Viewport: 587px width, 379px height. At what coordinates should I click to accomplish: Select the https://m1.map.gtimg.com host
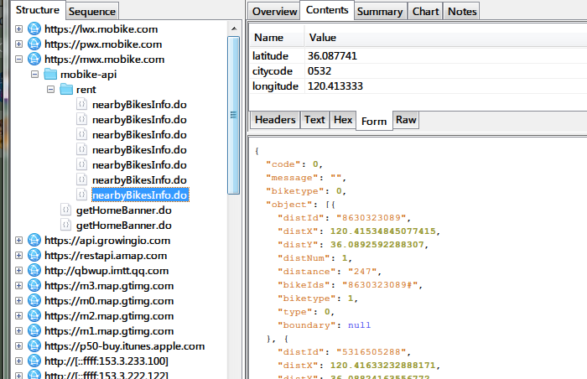(x=109, y=331)
